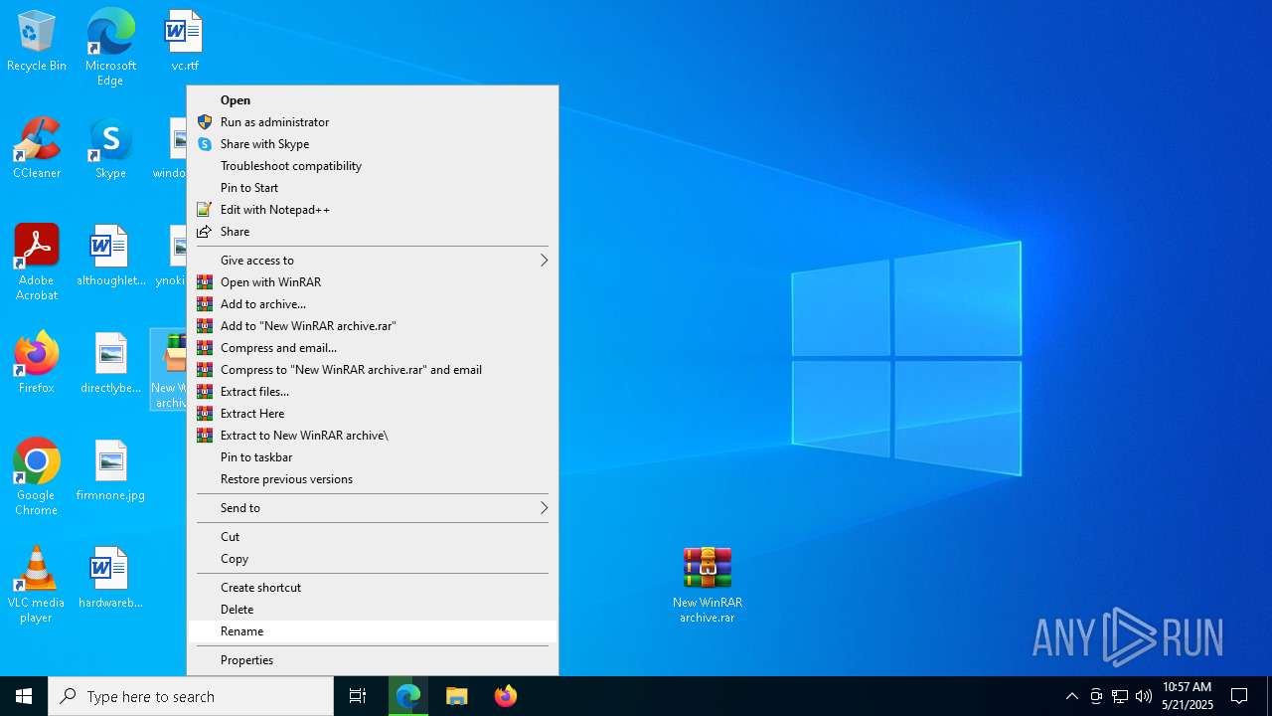Select the hardwareb Word document icon
1272x716 pixels.
tap(110, 578)
